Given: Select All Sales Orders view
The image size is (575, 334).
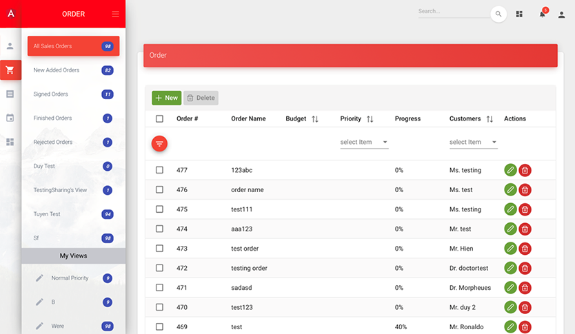Looking at the screenshot, I should 73,46.
